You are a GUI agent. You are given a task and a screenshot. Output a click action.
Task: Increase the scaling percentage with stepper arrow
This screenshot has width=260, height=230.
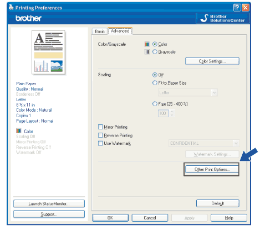tap(172, 112)
